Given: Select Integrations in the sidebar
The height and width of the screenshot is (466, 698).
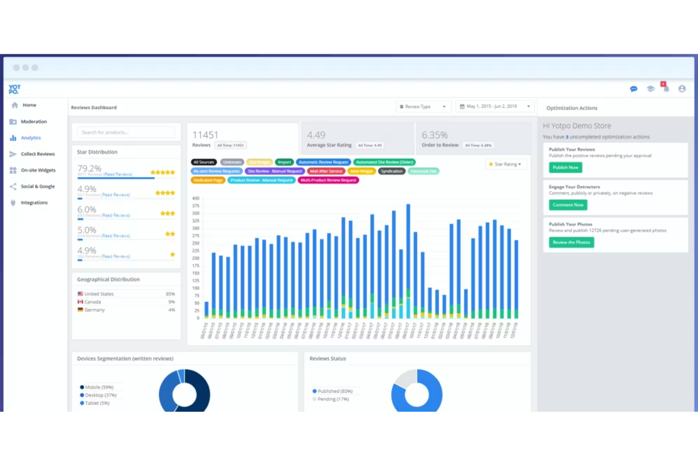Looking at the screenshot, I should point(34,202).
